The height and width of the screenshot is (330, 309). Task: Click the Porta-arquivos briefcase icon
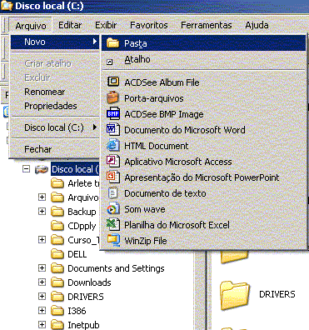[x=113, y=97]
